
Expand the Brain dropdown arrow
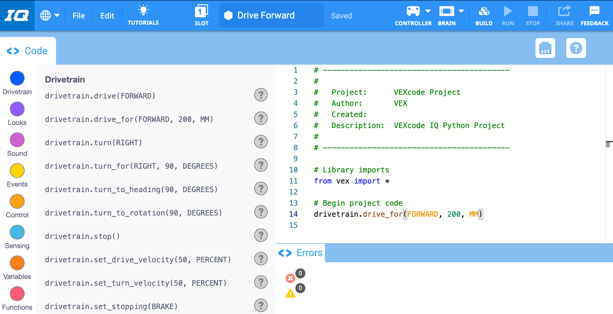461,11
